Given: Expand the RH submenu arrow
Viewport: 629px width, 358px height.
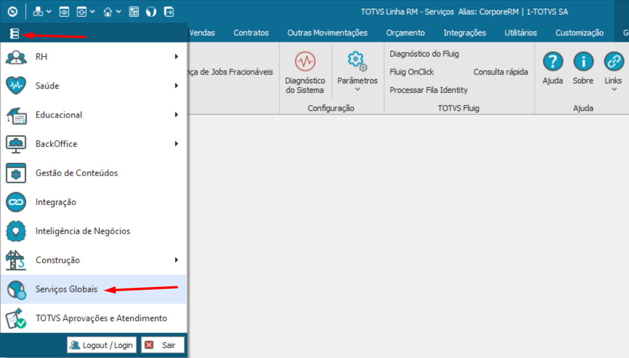Looking at the screenshot, I should [x=177, y=57].
